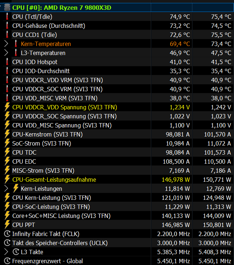Click the lightning icon beside CPU-Kernstrom
This screenshot has width=234, height=265.
click(x=7, y=134)
